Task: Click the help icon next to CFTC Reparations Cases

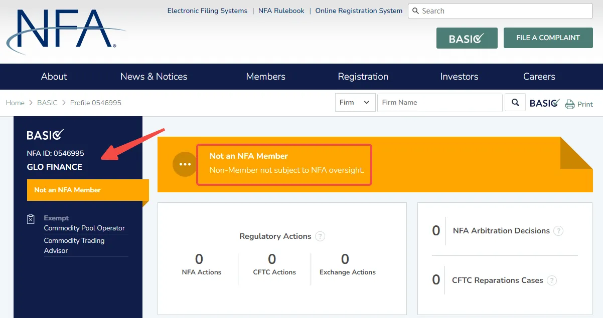Action: (x=552, y=280)
